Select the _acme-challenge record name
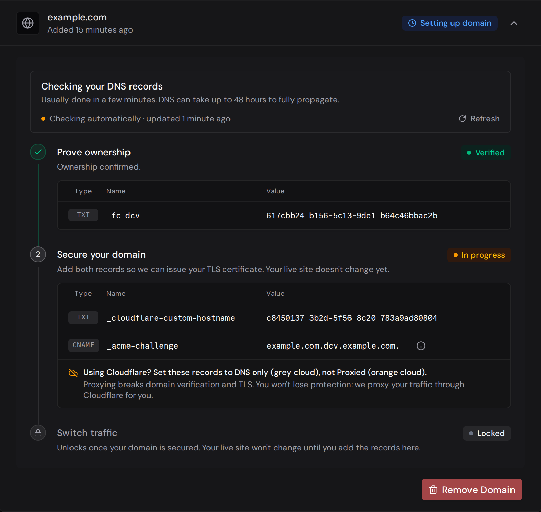Viewport: 541px width, 512px height. (142, 346)
